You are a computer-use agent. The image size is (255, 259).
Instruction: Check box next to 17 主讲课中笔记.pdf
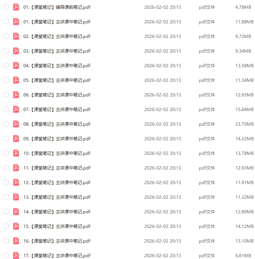pos(6,255)
